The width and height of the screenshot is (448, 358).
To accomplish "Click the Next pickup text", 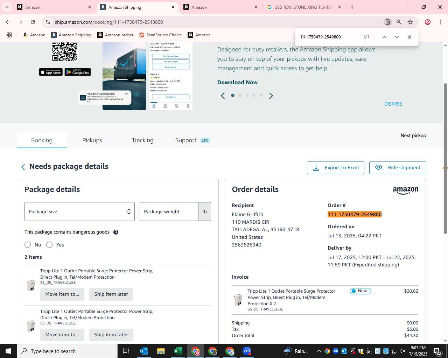I will pyautogui.click(x=413, y=135).
